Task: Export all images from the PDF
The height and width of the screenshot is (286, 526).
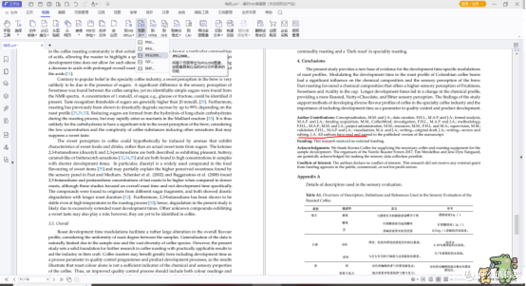Action: point(203,28)
